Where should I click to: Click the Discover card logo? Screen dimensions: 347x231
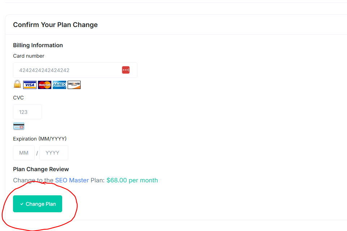pos(74,85)
